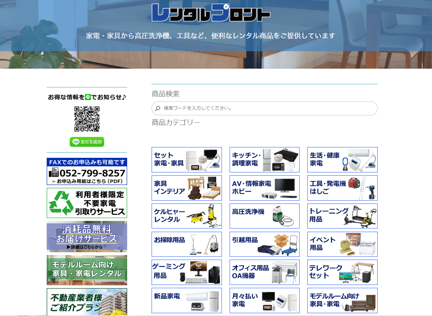The height and width of the screenshot is (316, 432).
Task: Open the 消耗品無料お届けサービス banner
Action: click(87, 236)
